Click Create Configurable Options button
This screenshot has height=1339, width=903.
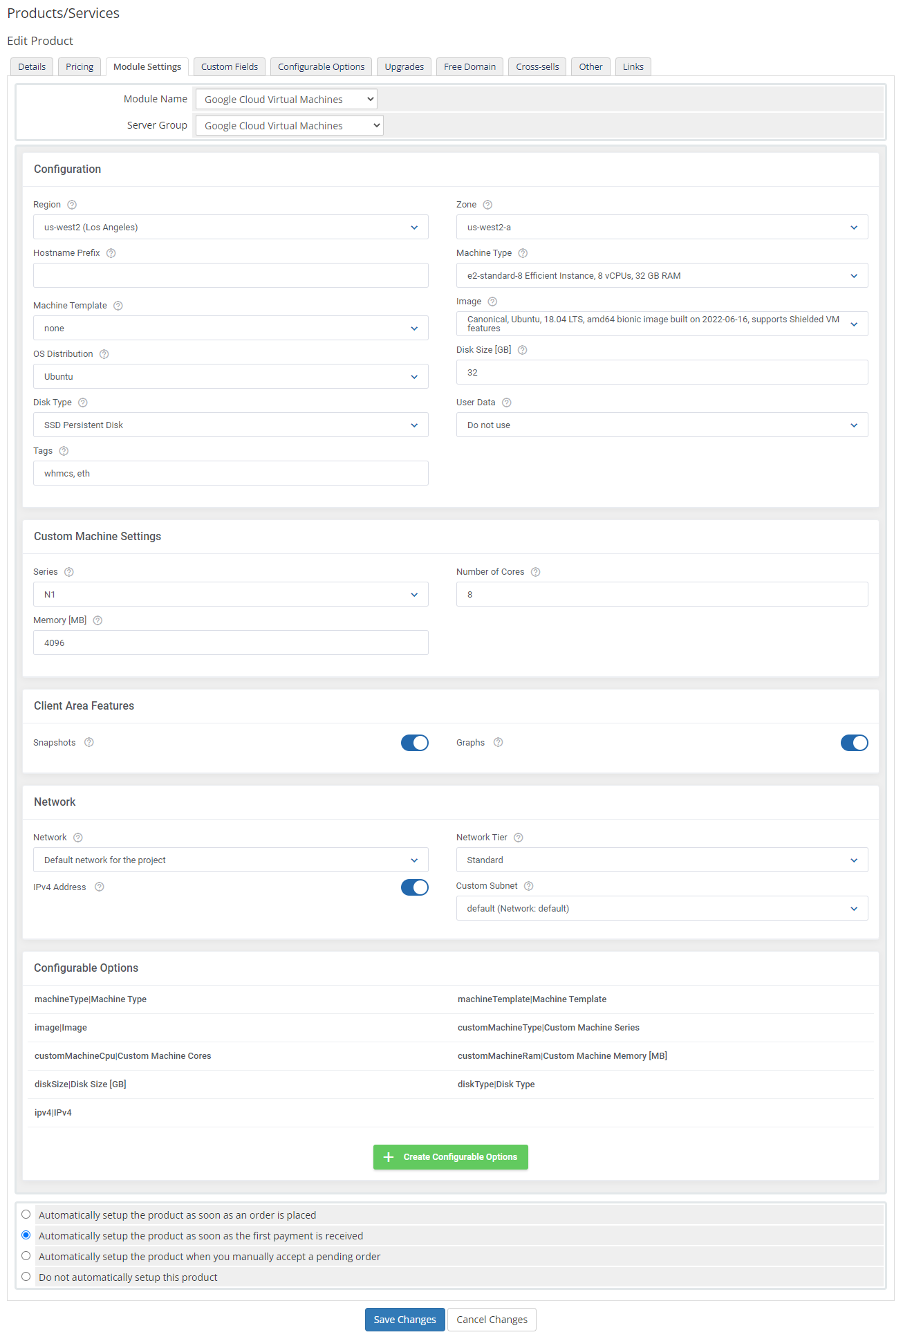point(451,1157)
